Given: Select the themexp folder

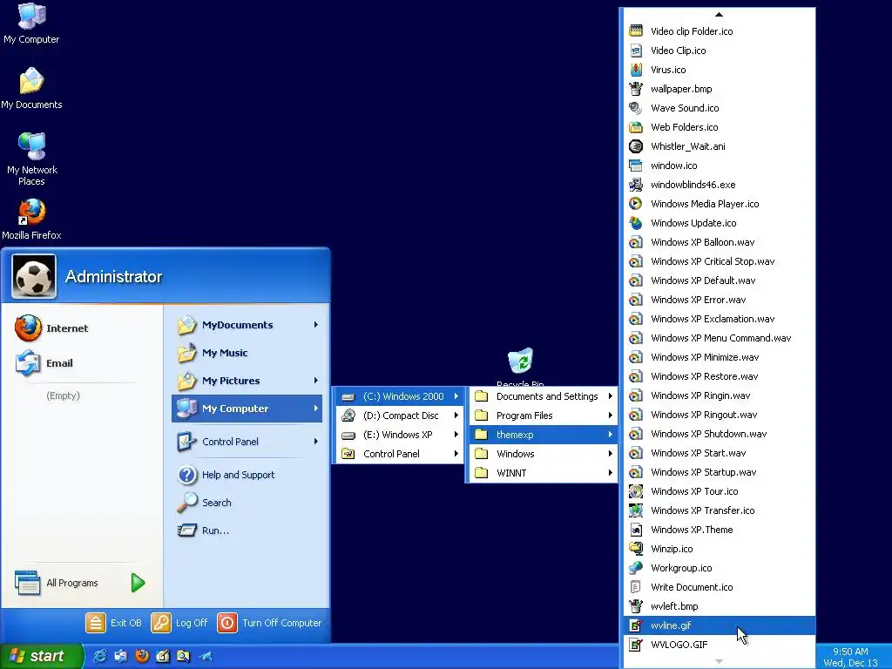Looking at the screenshot, I should [x=544, y=435].
